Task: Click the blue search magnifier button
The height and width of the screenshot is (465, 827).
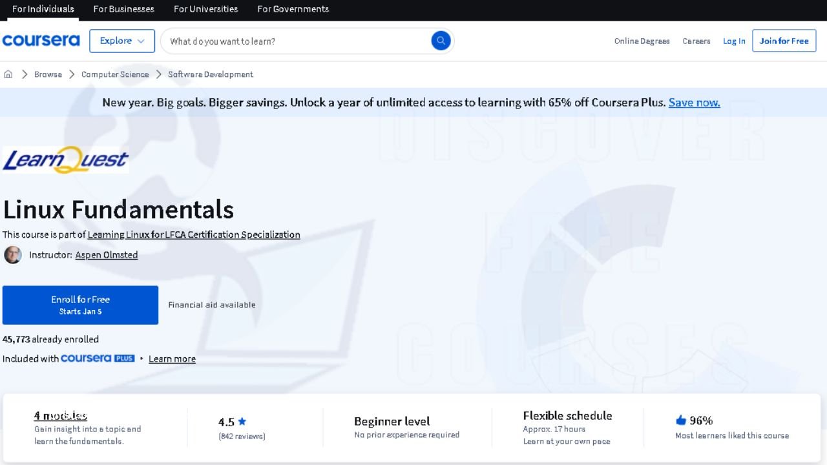Action: (x=441, y=41)
